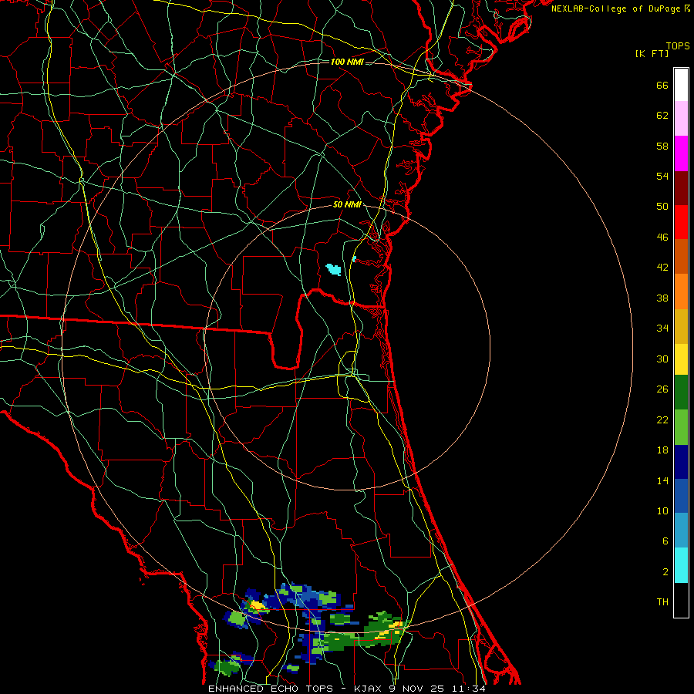
Task: Click the "54" legend value
Action: click(x=662, y=176)
